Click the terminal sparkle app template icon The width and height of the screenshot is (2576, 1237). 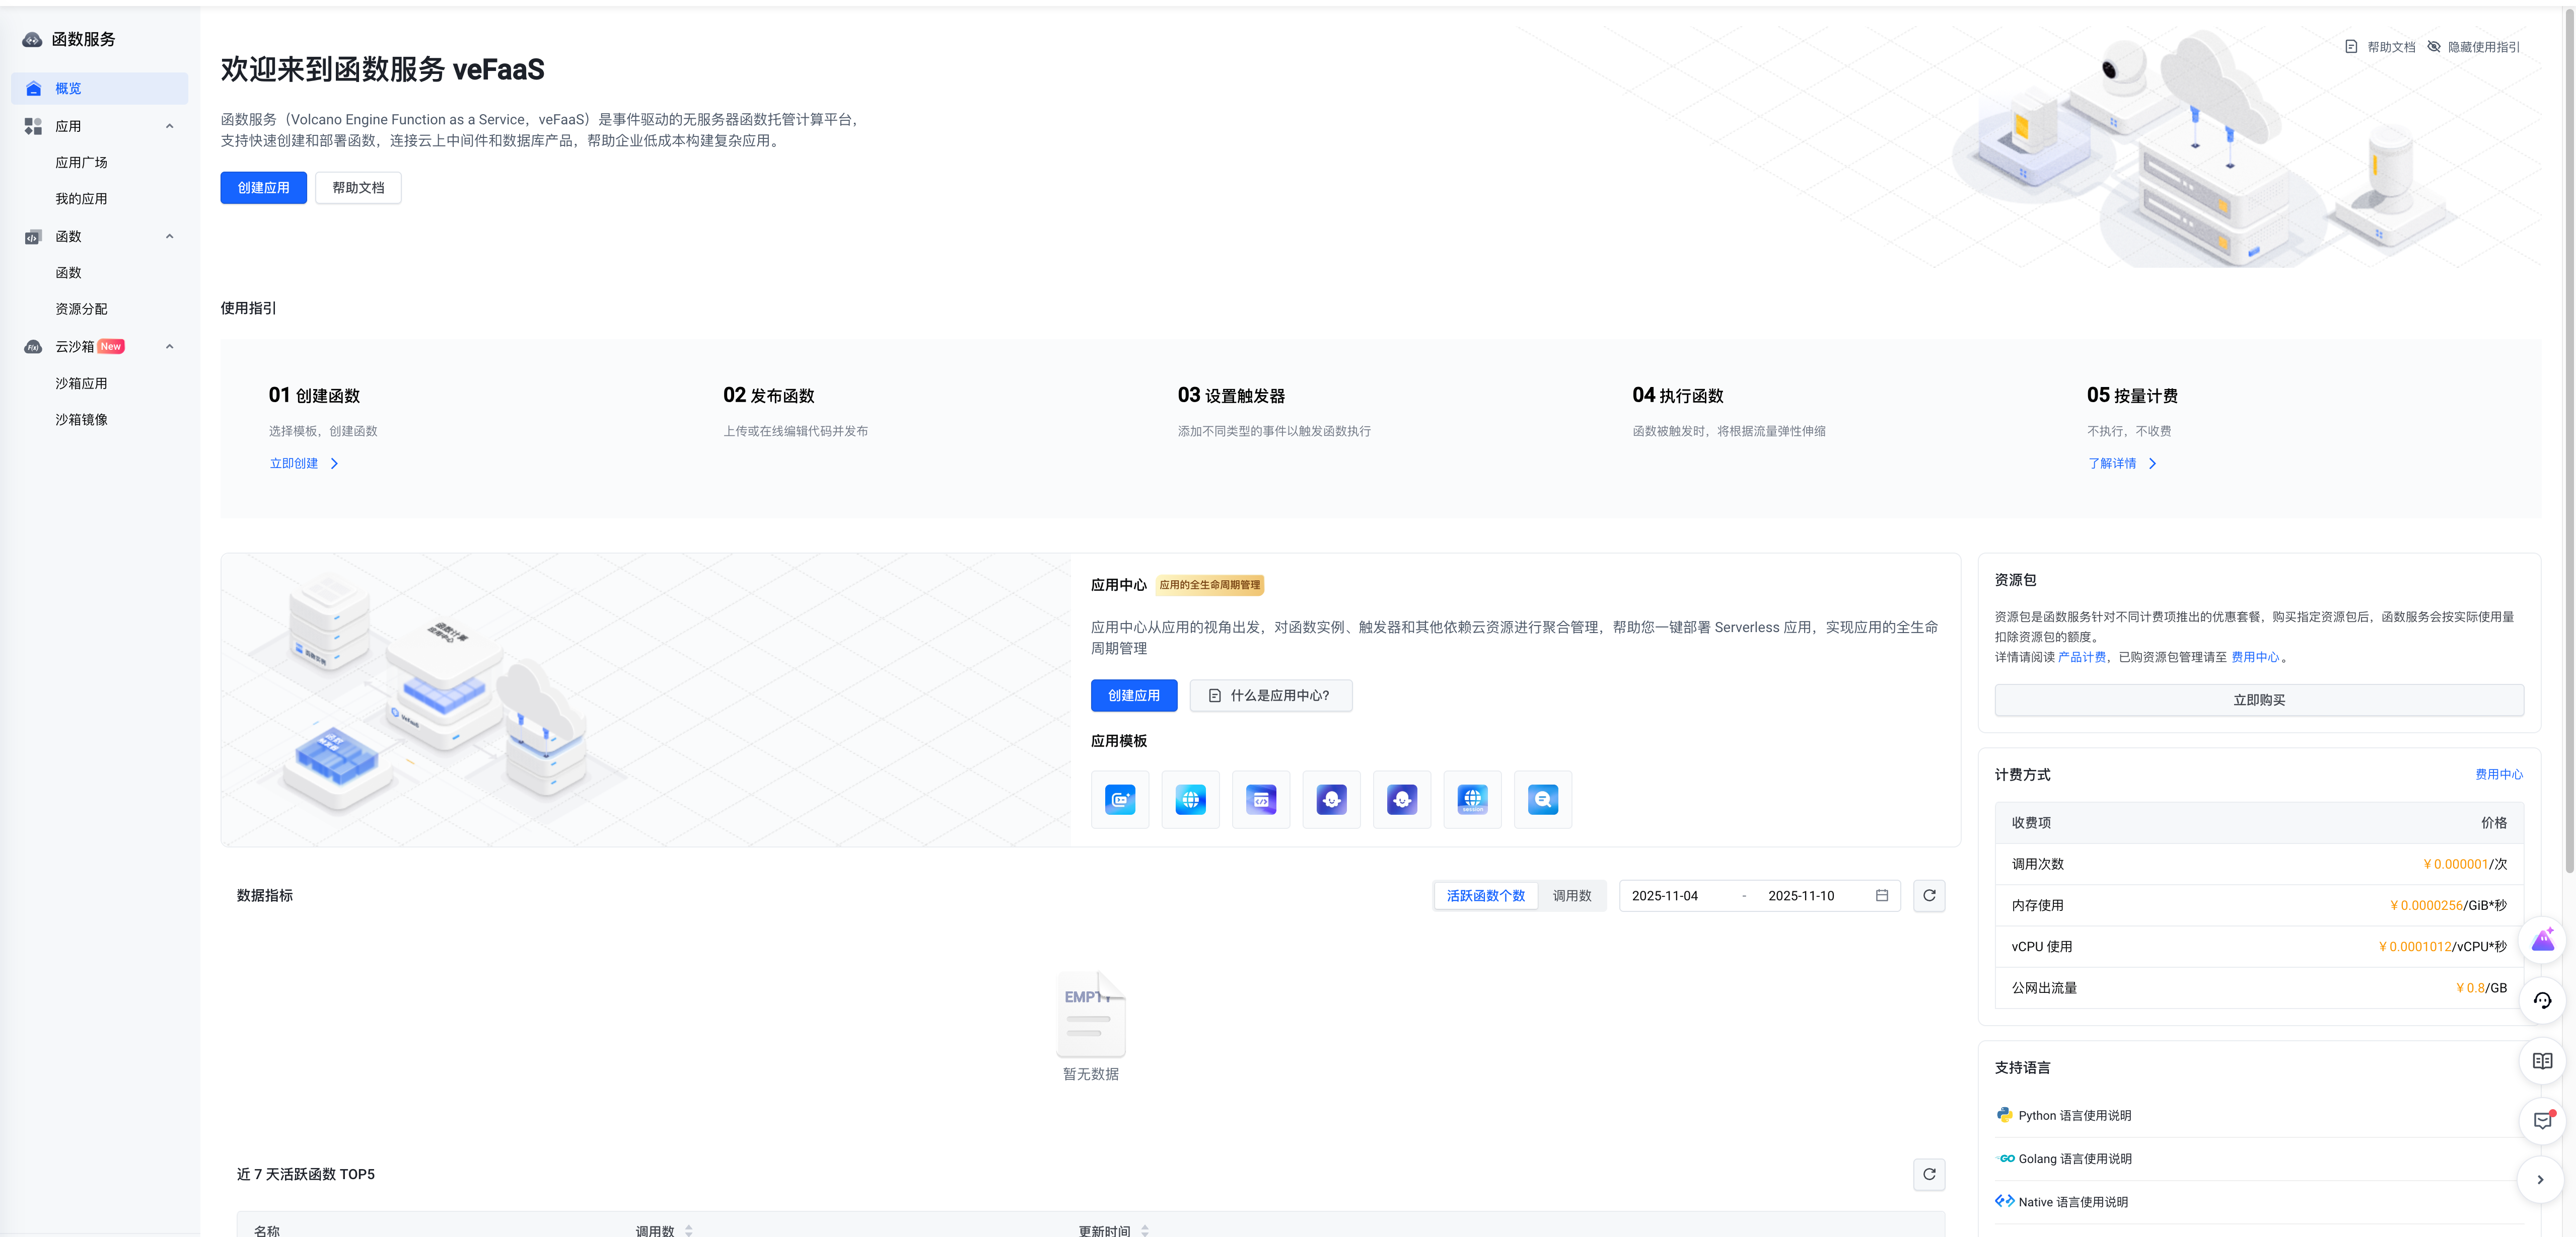tap(1120, 799)
